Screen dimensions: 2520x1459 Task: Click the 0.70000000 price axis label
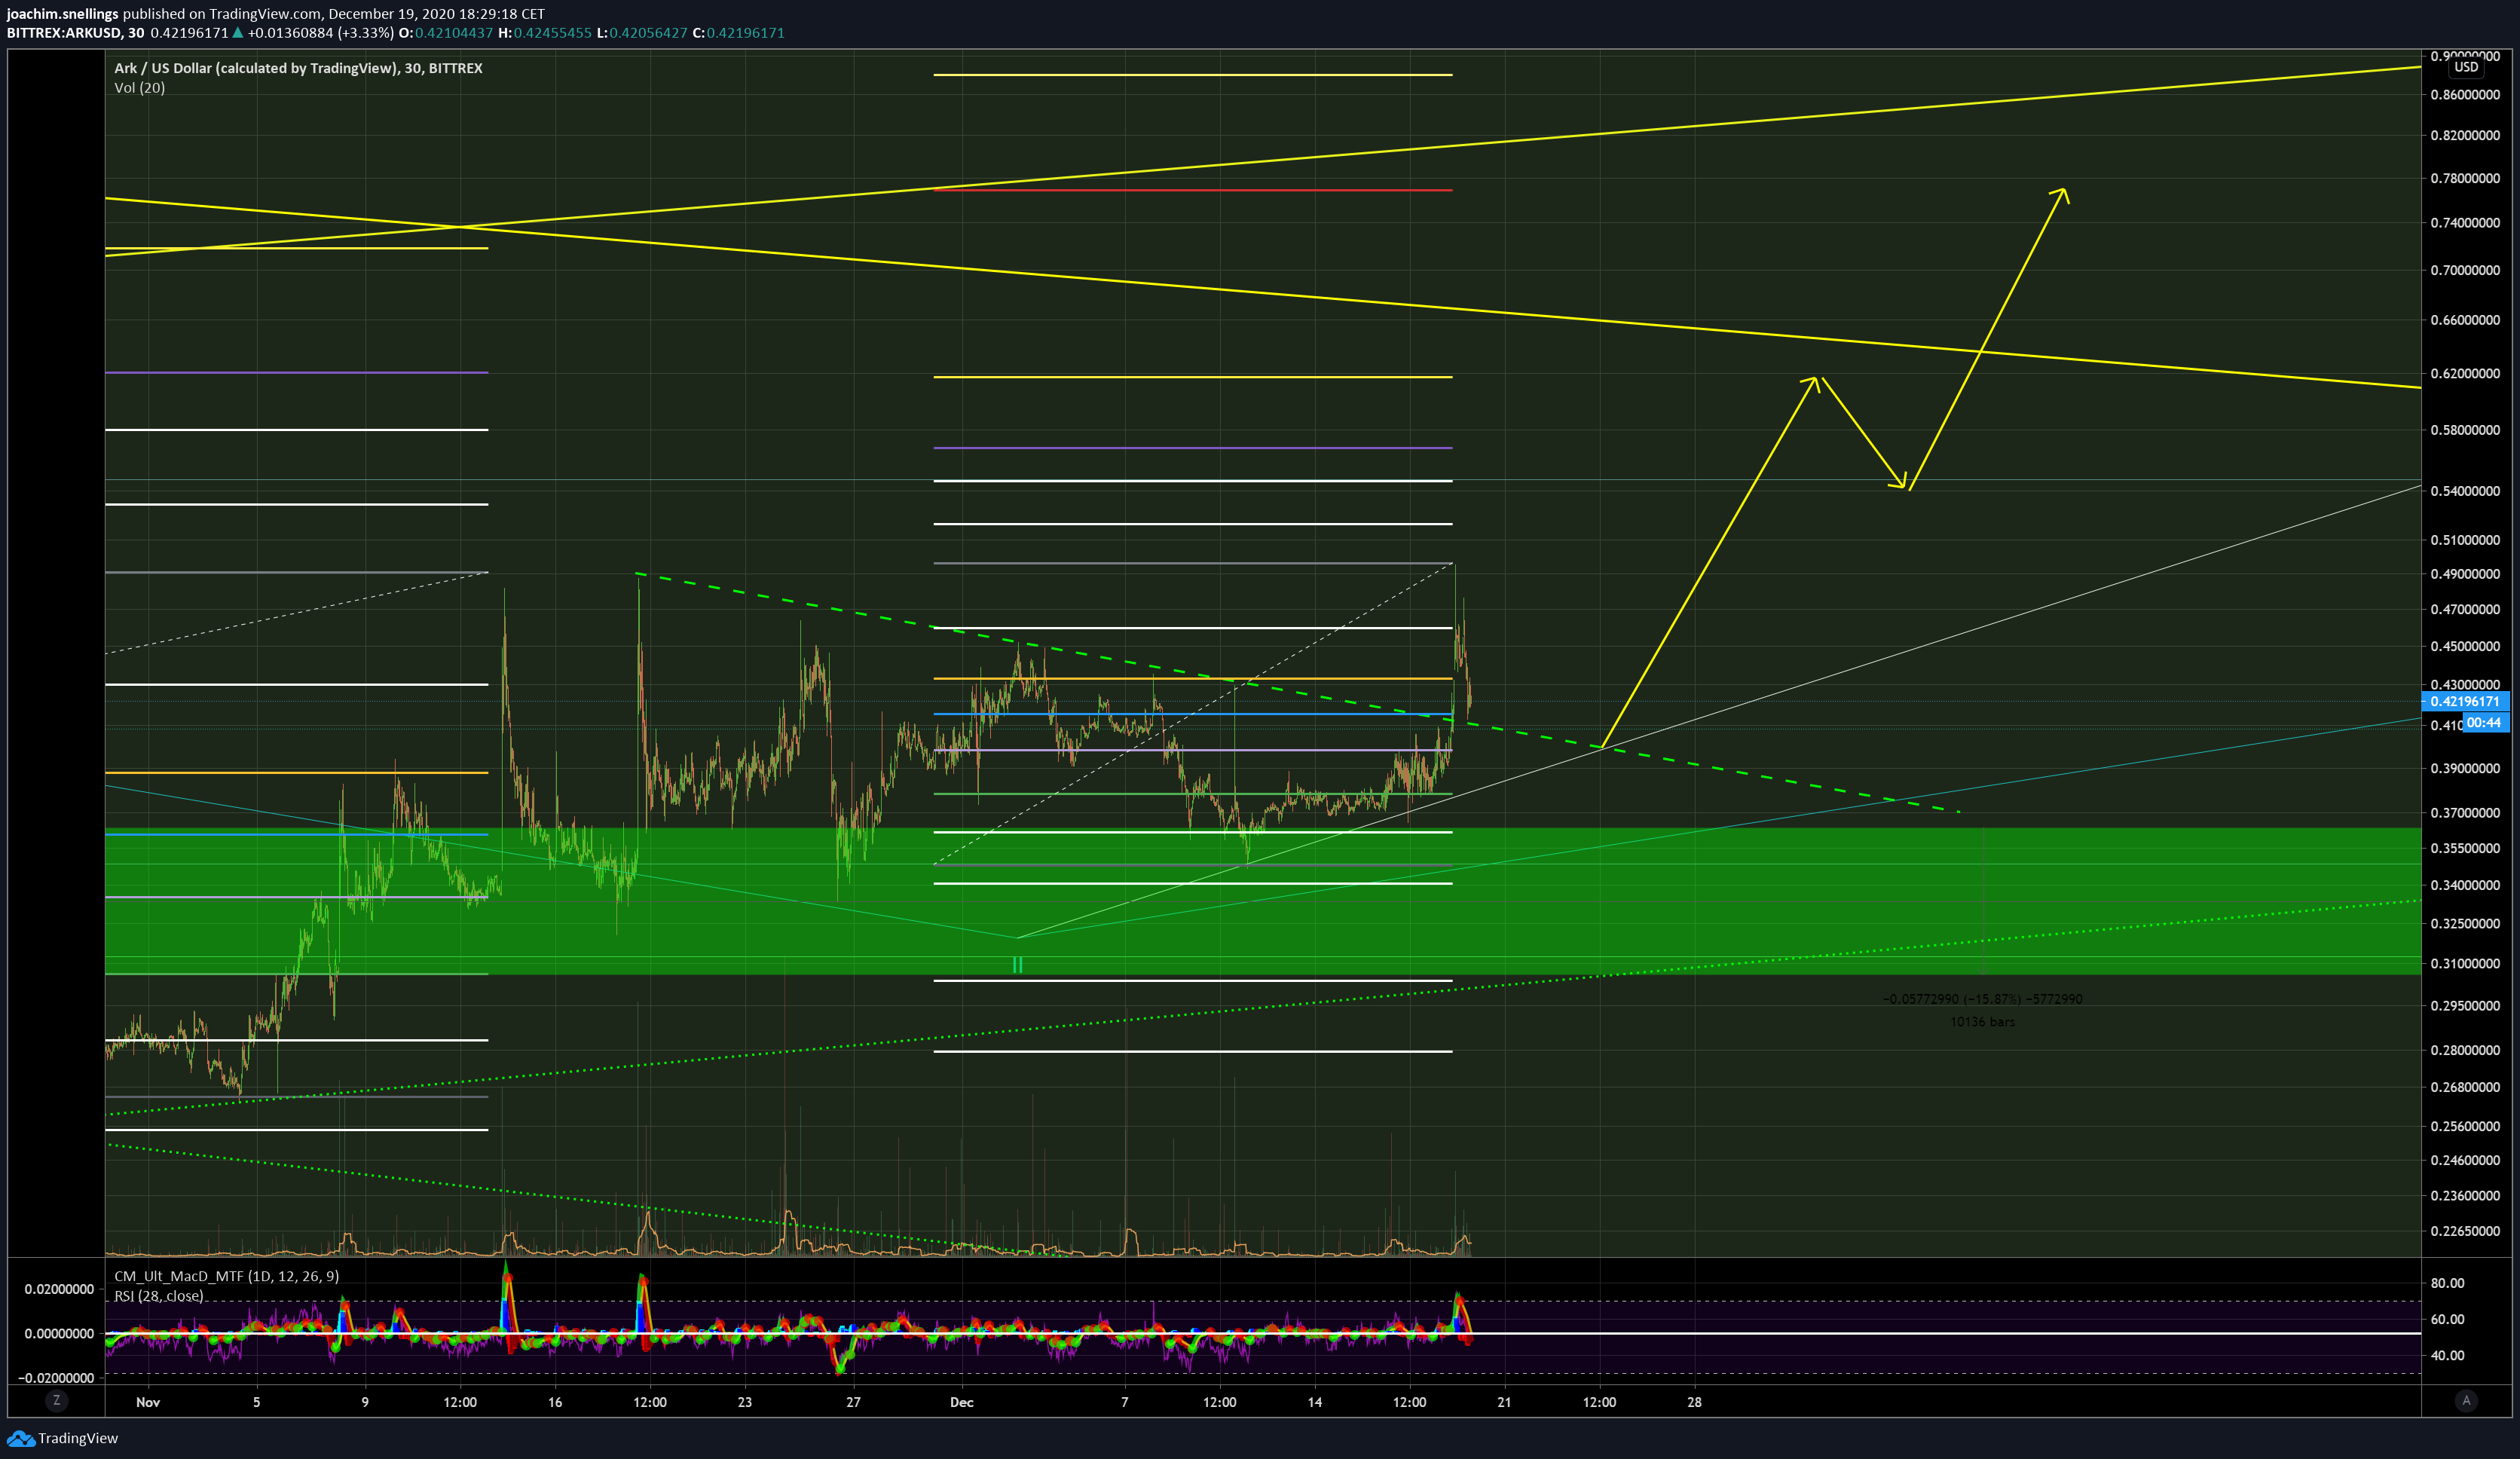click(x=2465, y=270)
